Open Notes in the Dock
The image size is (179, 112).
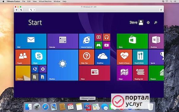(x=79, y=107)
